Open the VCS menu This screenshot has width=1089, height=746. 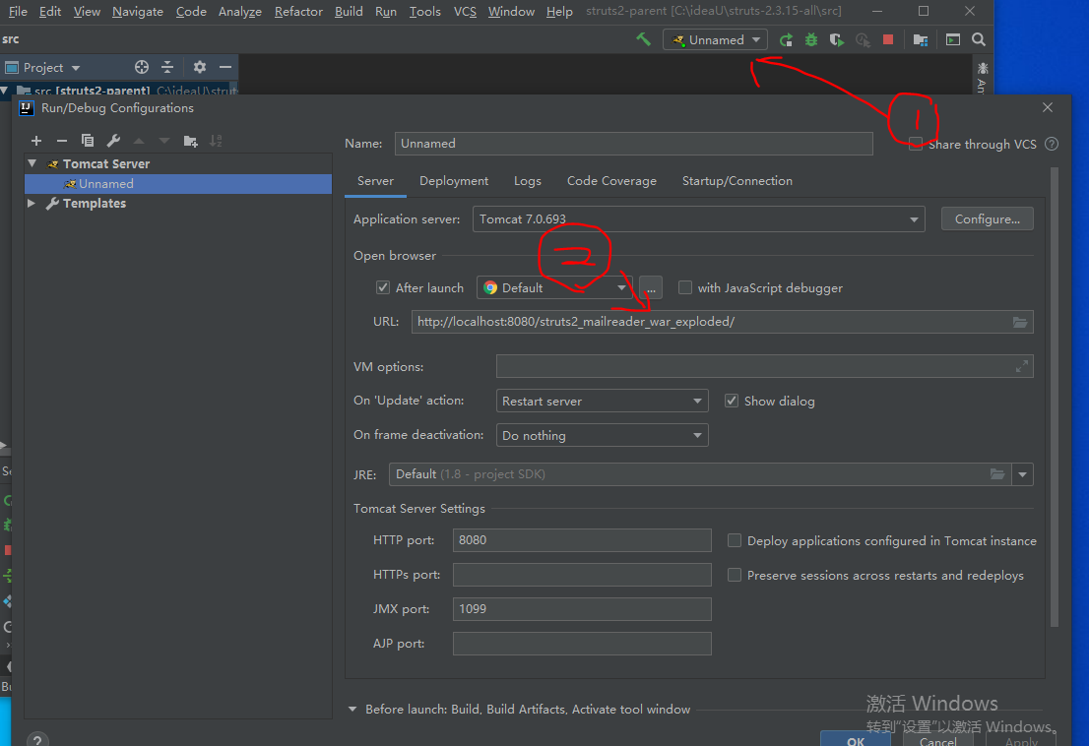pos(465,11)
